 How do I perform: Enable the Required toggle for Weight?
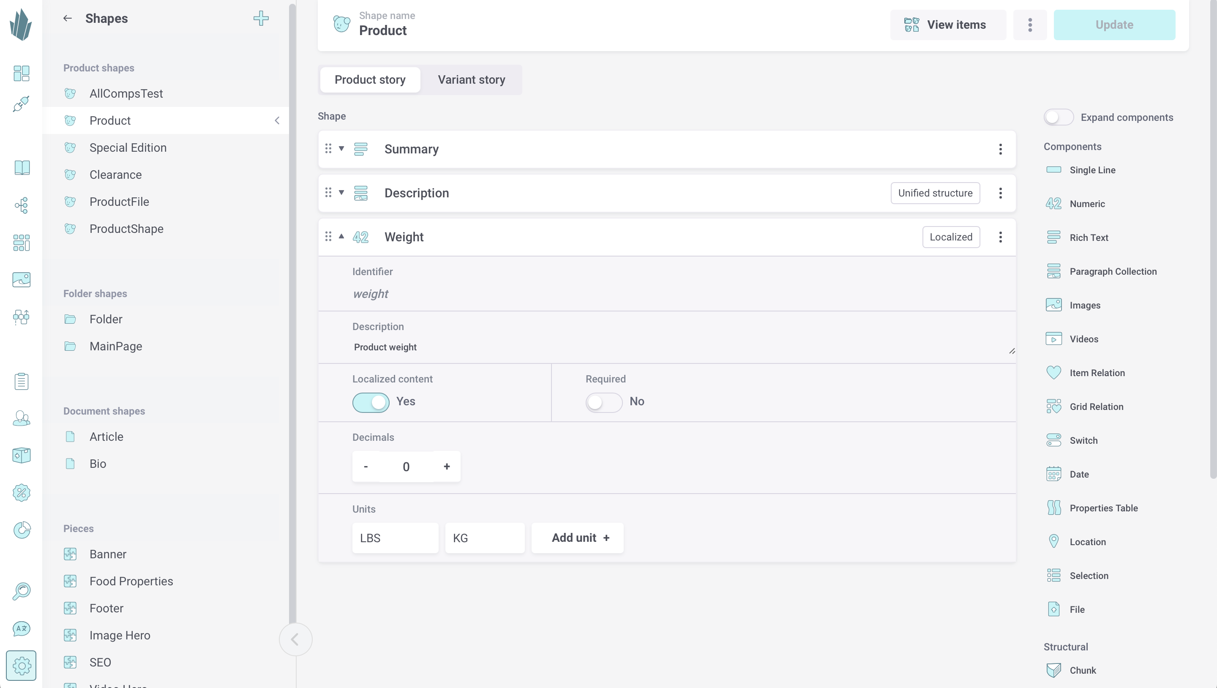tap(603, 401)
